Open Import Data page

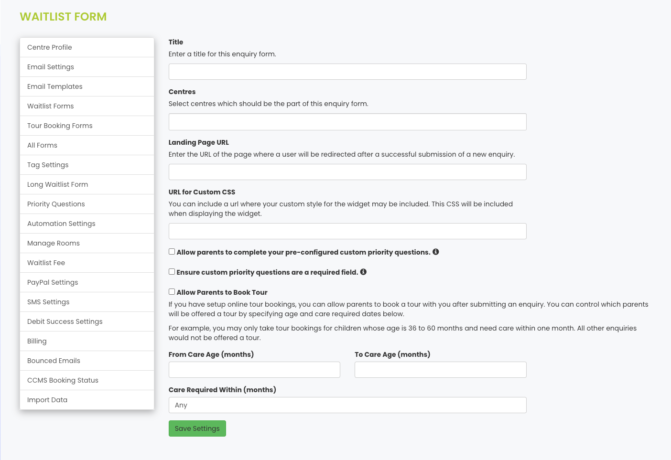point(87,400)
